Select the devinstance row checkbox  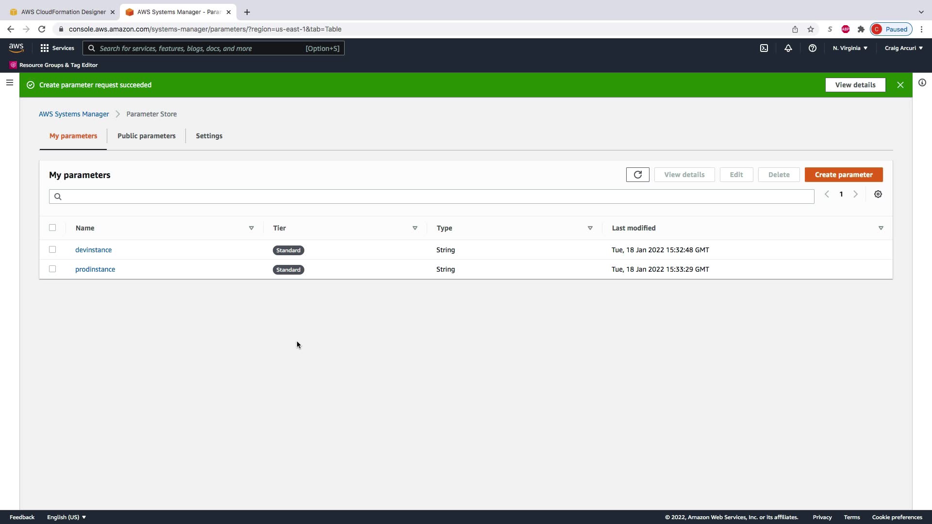(52, 249)
